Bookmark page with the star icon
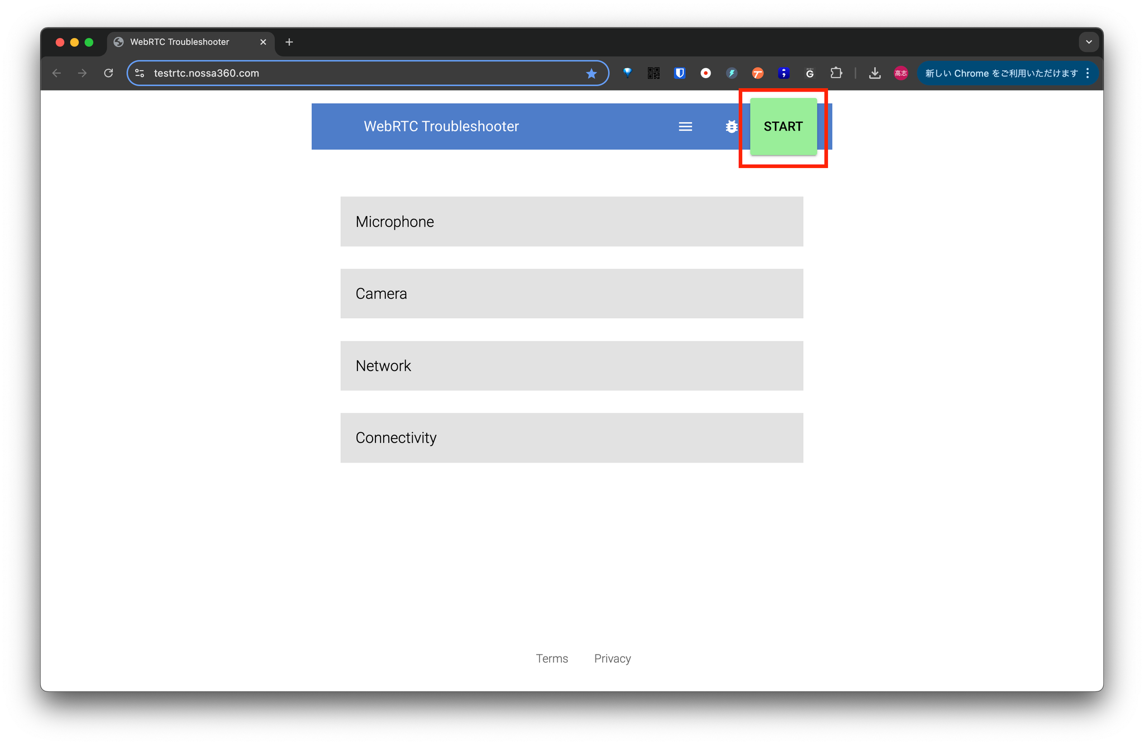This screenshot has width=1144, height=745. [x=591, y=73]
